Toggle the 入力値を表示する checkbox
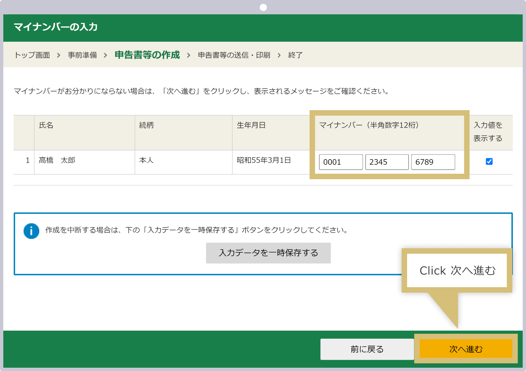 pos(489,161)
